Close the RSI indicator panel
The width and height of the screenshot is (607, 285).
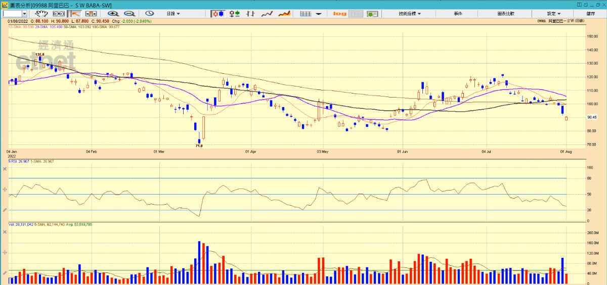coord(5,168)
